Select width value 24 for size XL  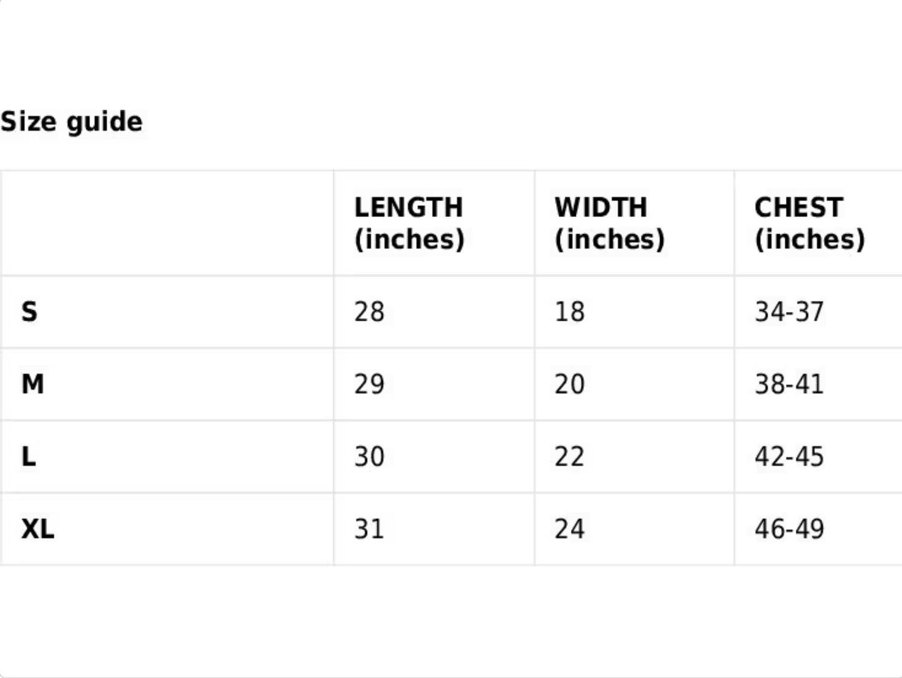pyautogui.click(x=569, y=529)
